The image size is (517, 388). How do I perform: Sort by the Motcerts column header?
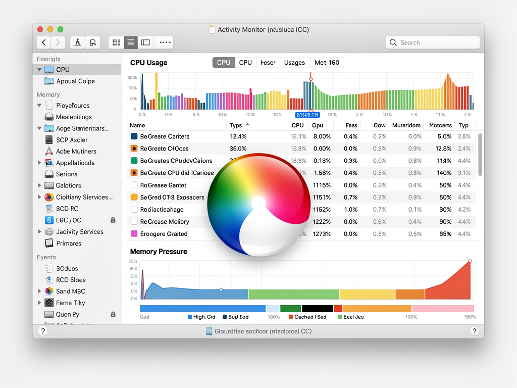440,125
